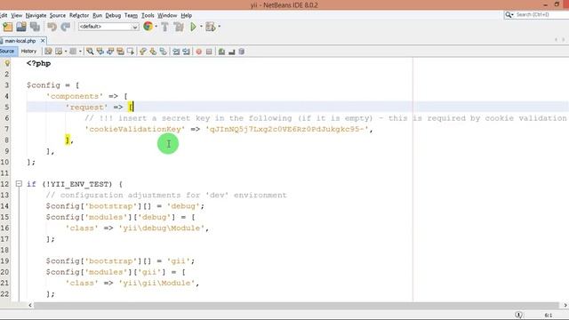This screenshot has width=569, height=320.
Task: Open the <default> configuration combo box
Action: tap(108, 27)
